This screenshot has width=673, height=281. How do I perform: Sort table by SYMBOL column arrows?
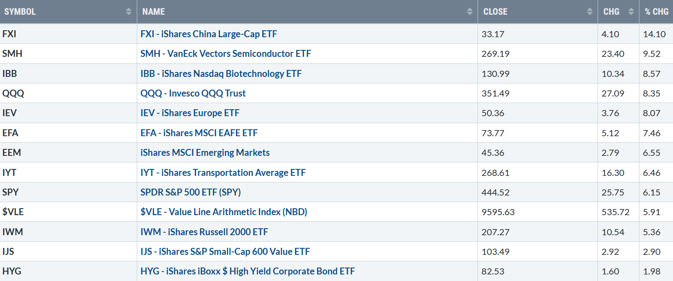point(129,11)
